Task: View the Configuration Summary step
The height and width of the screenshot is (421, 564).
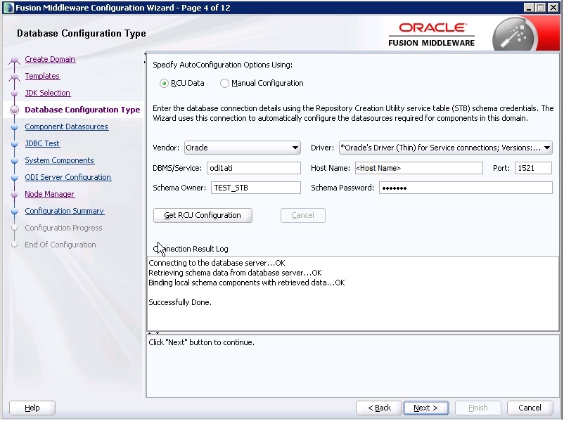Action: (64, 211)
